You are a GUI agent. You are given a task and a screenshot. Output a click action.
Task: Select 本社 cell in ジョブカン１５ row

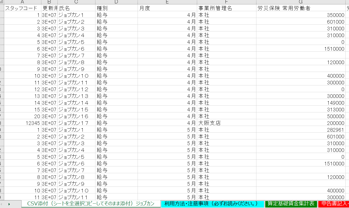[x=227, y=109]
